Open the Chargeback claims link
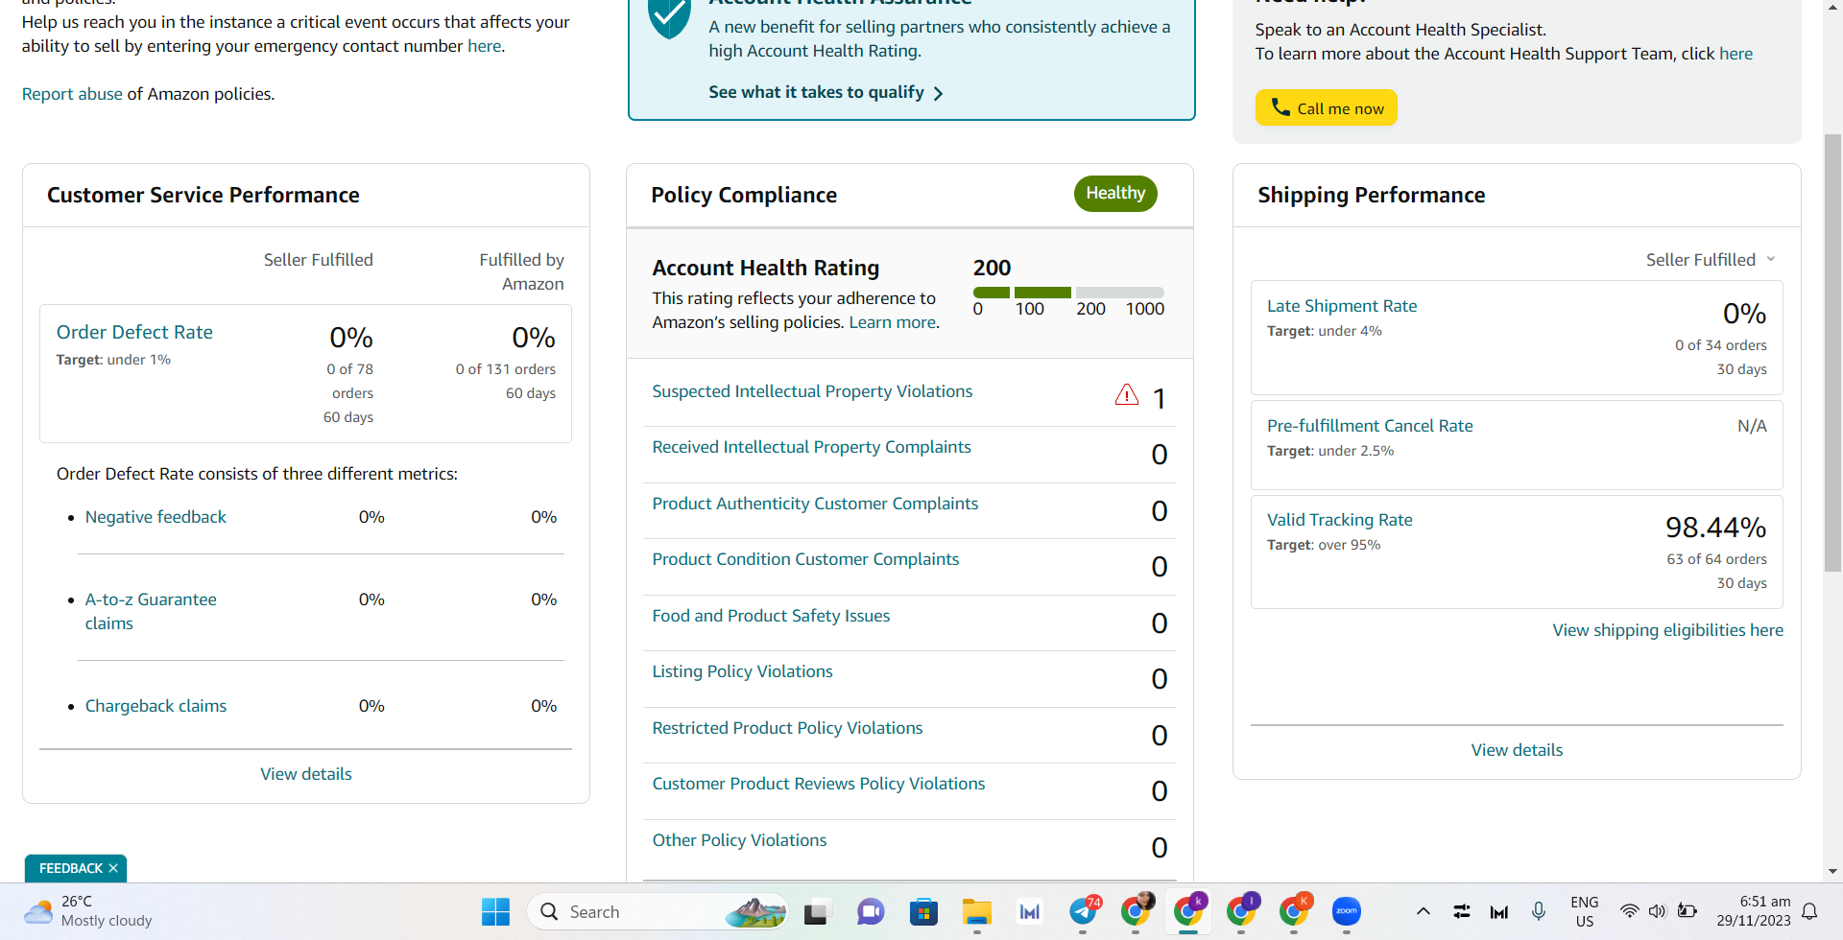Screen dimensions: 1843x940 [x=156, y=706]
